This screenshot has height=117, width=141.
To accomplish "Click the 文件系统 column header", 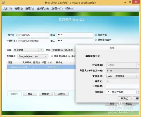I will [27, 62].
